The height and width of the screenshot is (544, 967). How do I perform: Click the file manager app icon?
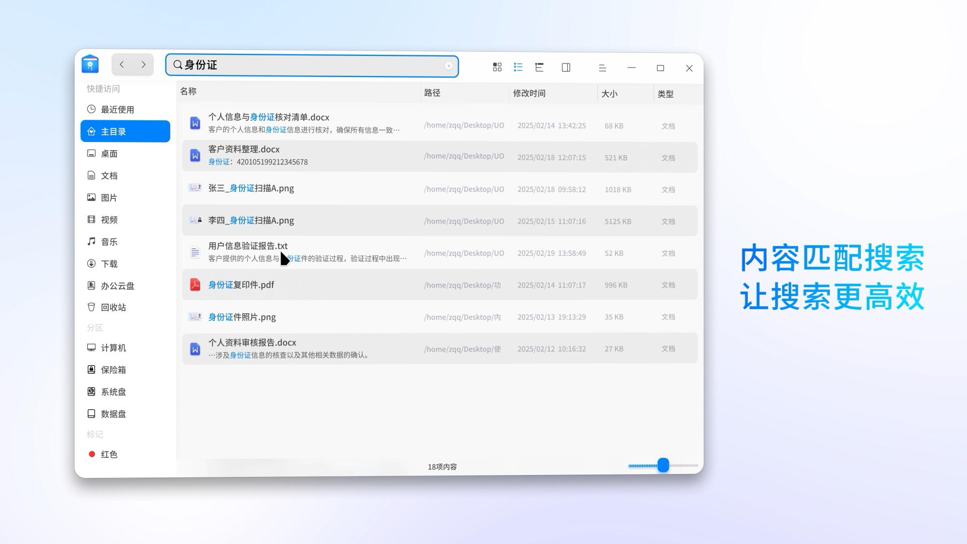90,64
